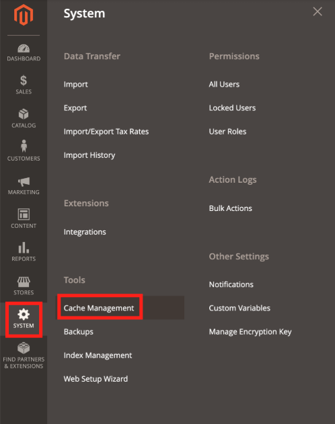Select Integrations under Extensions
The width and height of the screenshot is (335, 424).
[x=85, y=232]
